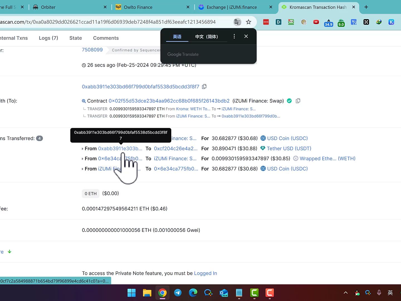The image size is (401, 301).
Task: Click the Tether USD token icon
Action: click(263, 148)
